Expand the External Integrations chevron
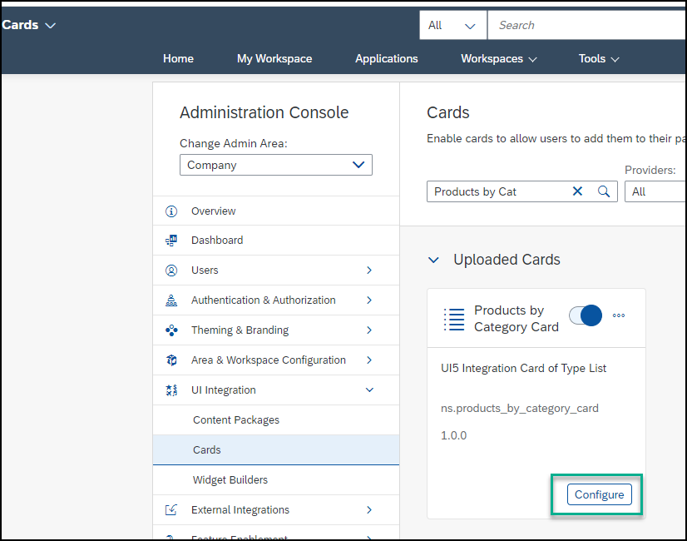 tap(369, 510)
